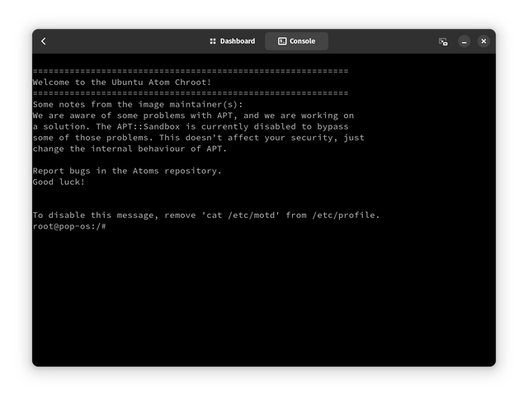Switch to the Dashboard tab

pos(233,41)
